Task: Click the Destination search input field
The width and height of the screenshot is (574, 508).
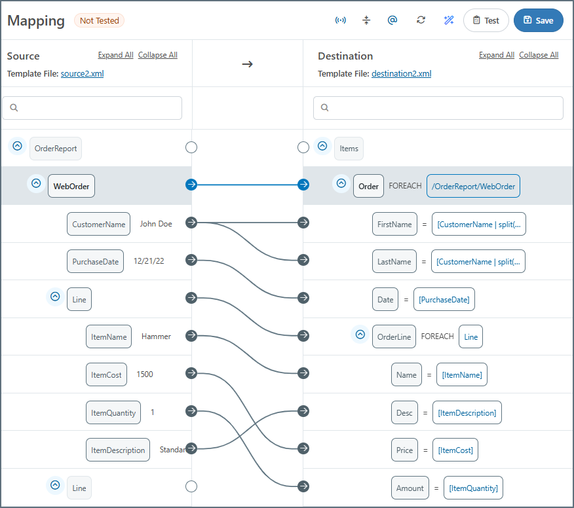Action: (x=438, y=108)
